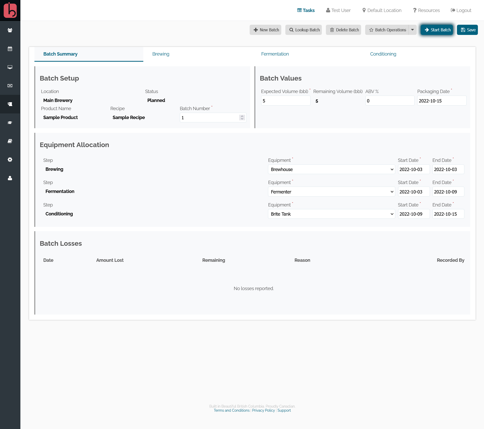Click the Packaging Date field
This screenshot has height=429, width=484.
pos(442,101)
